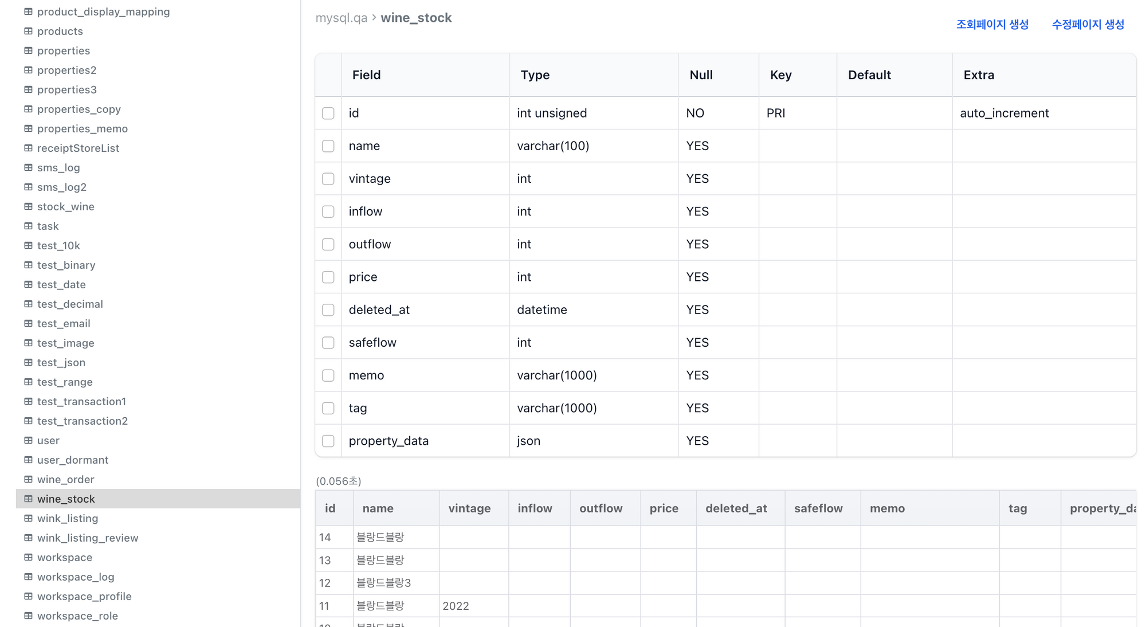Image resolution: width=1146 pixels, height=627 pixels.
Task: Click the table icon next to sms_log2
Action: click(28, 187)
